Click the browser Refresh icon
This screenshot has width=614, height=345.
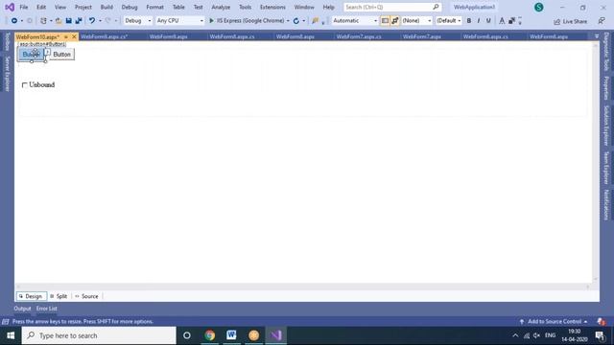(x=296, y=21)
